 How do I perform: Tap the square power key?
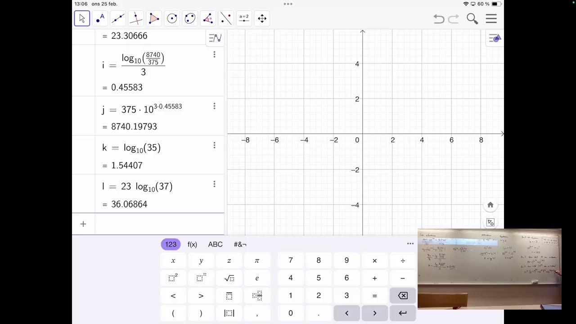(173, 278)
